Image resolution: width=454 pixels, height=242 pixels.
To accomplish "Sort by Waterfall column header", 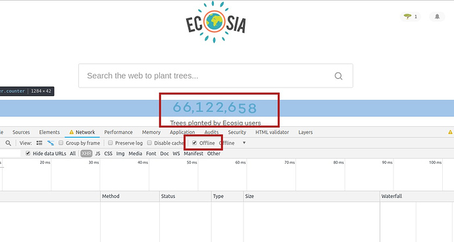I will point(417,196).
